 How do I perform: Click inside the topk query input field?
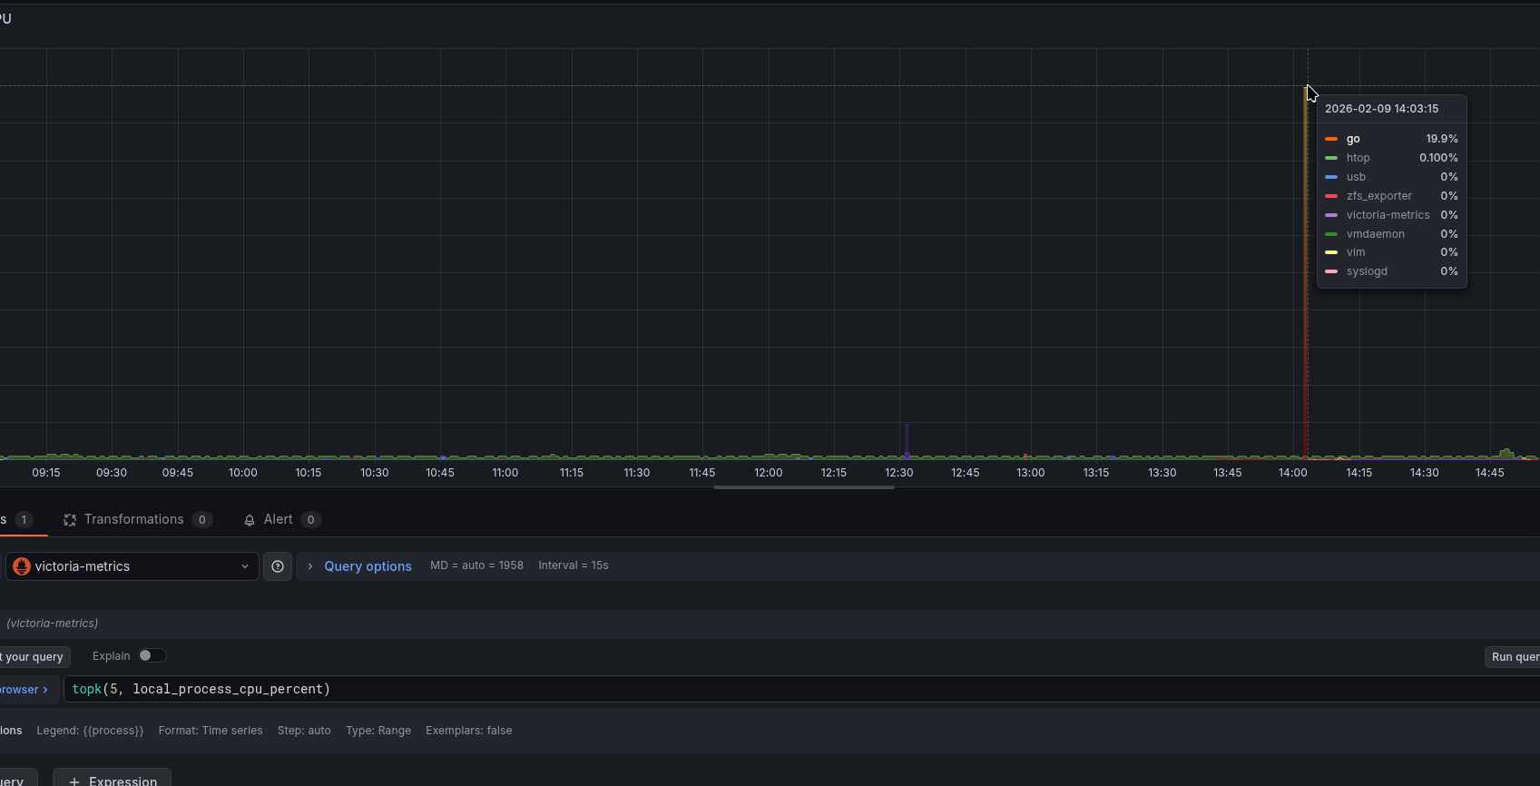[726, 690]
